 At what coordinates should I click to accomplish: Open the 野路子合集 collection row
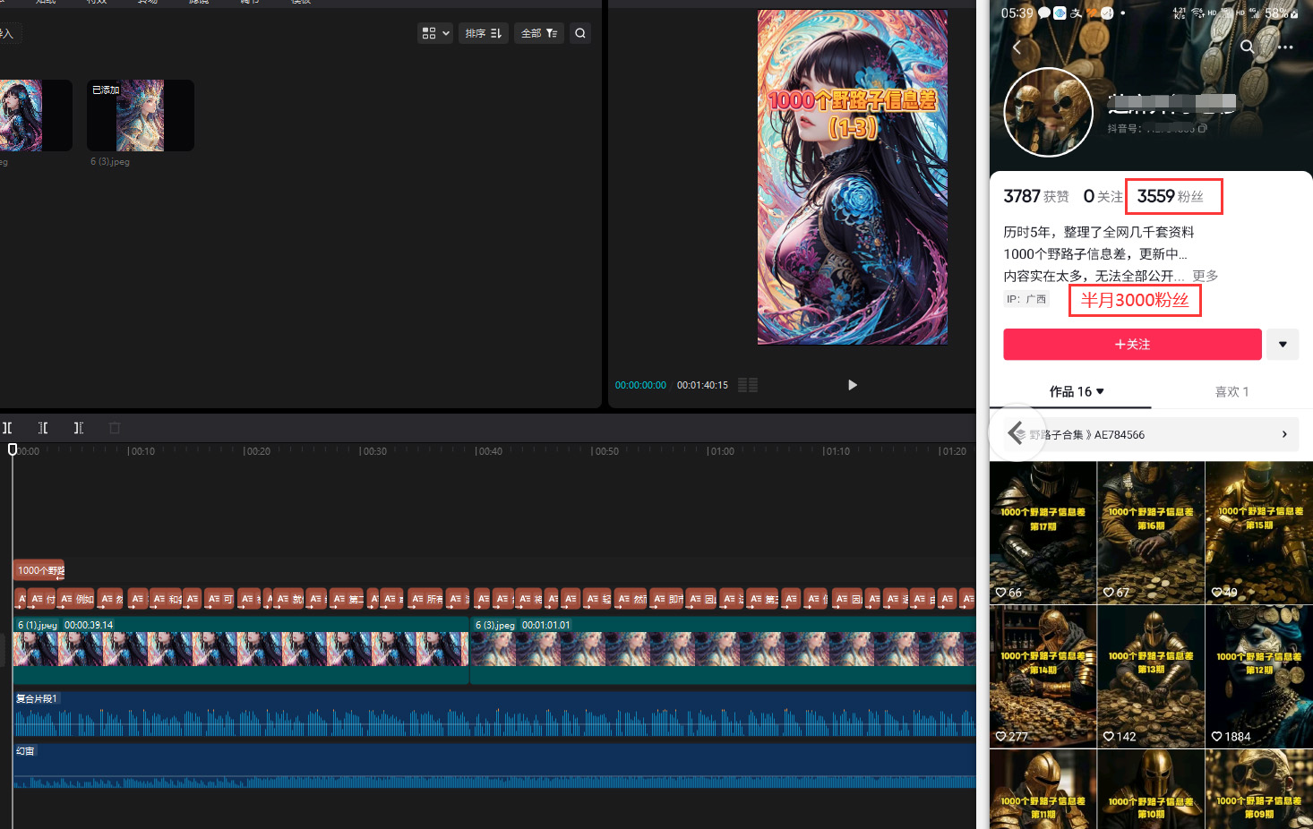(1151, 434)
